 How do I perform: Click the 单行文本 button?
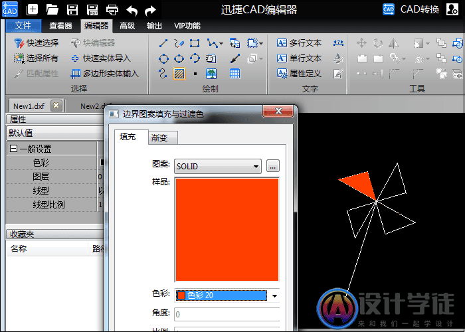299,58
